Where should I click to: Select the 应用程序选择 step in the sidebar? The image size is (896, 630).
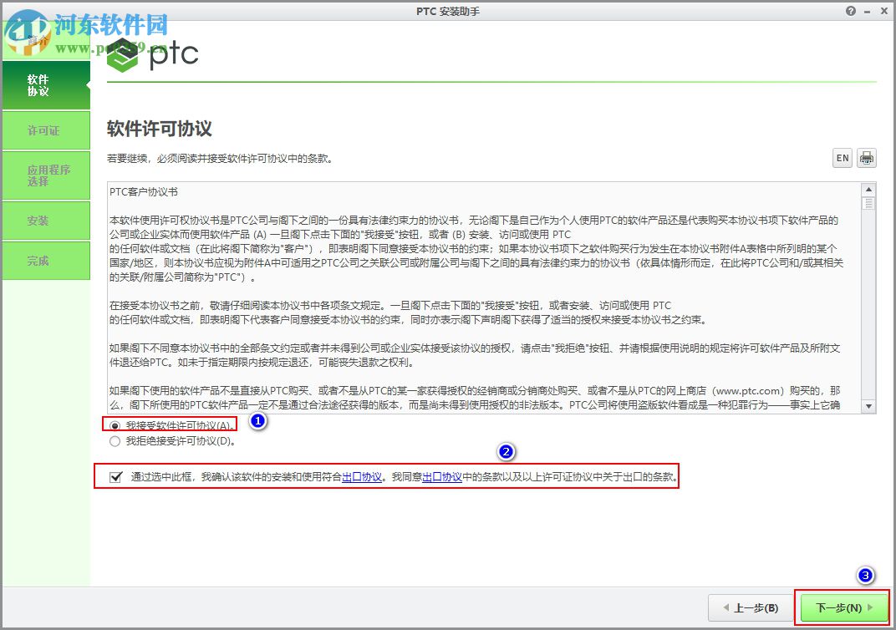[x=45, y=175]
